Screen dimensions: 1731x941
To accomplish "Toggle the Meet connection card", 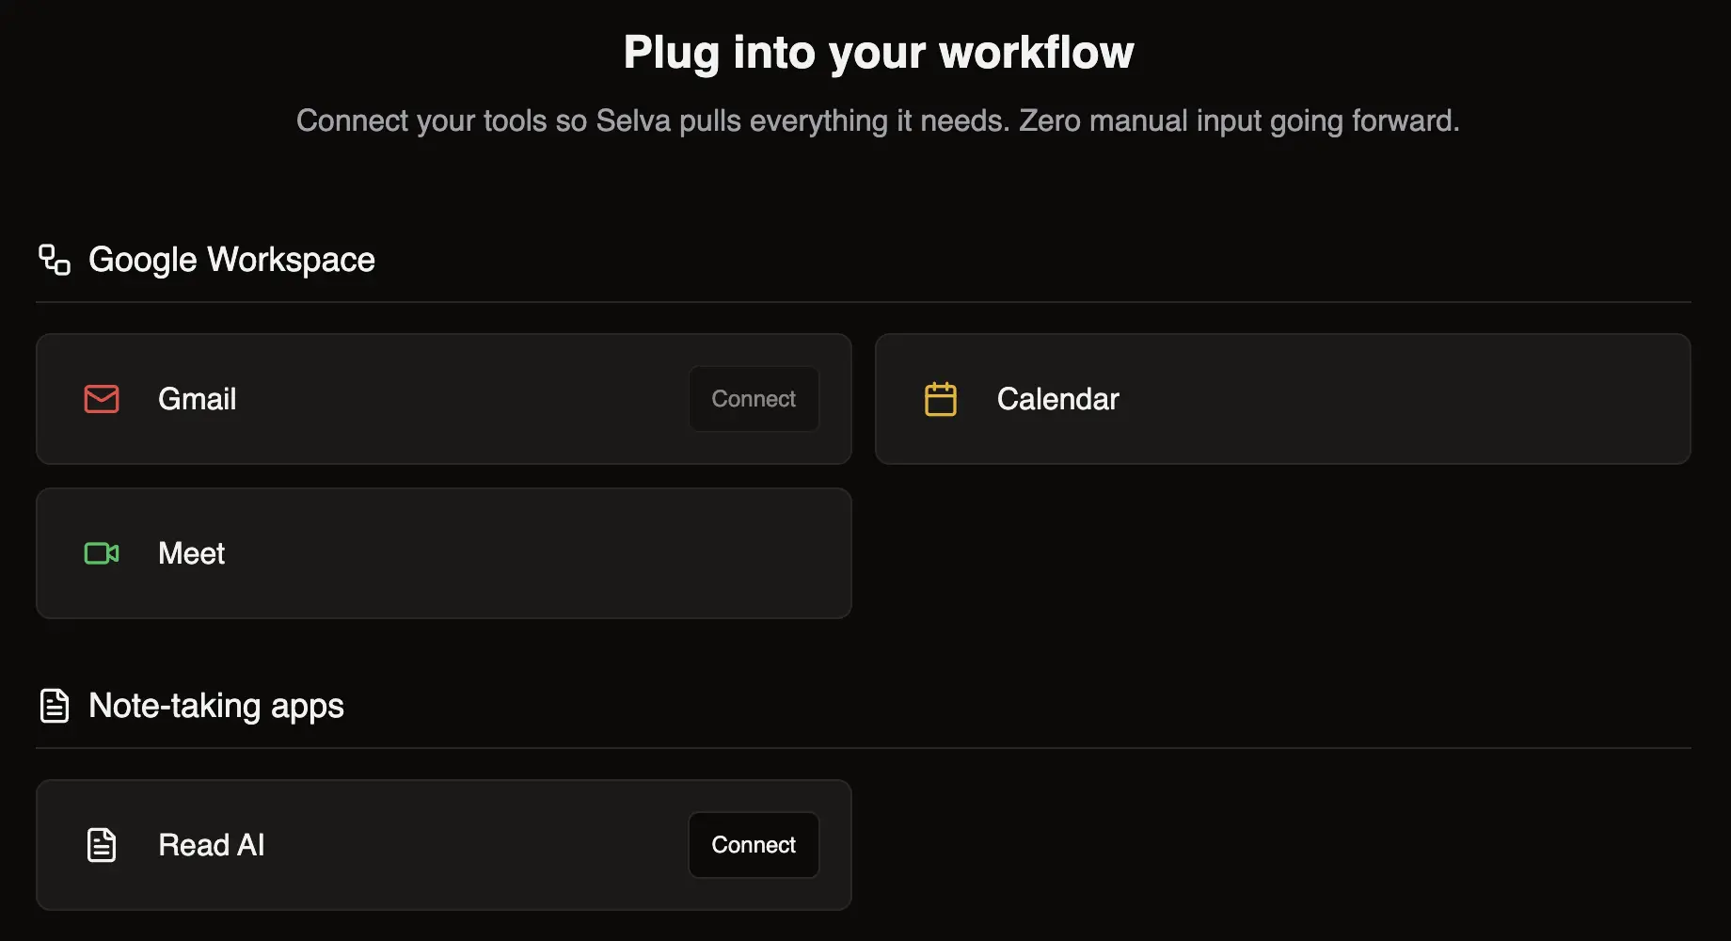I will (x=443, y=553).
